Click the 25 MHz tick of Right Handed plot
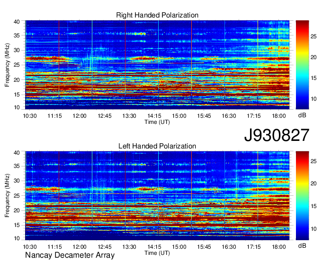This screenshot has height=261, width=322. click(17, 65)
